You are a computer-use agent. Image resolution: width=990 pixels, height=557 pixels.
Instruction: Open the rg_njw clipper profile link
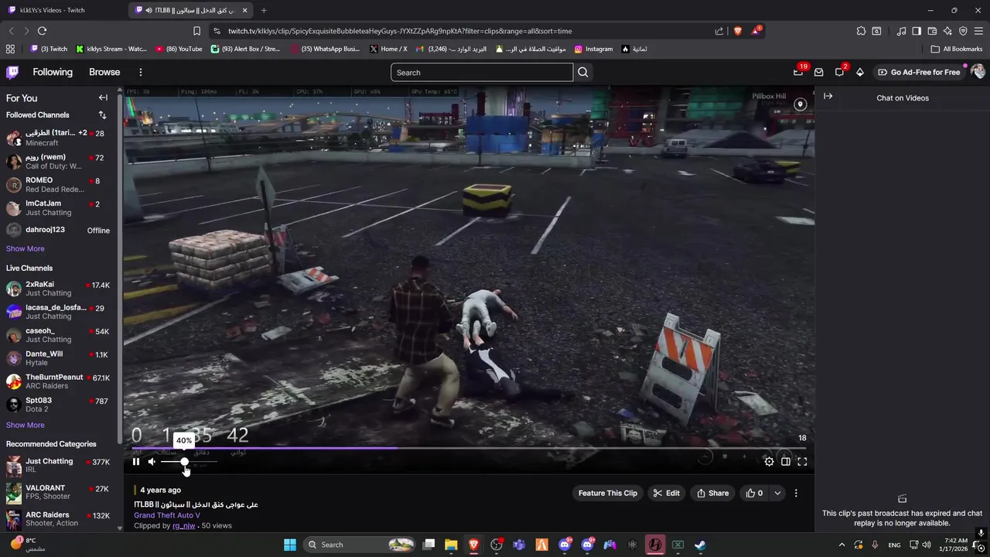184,526
